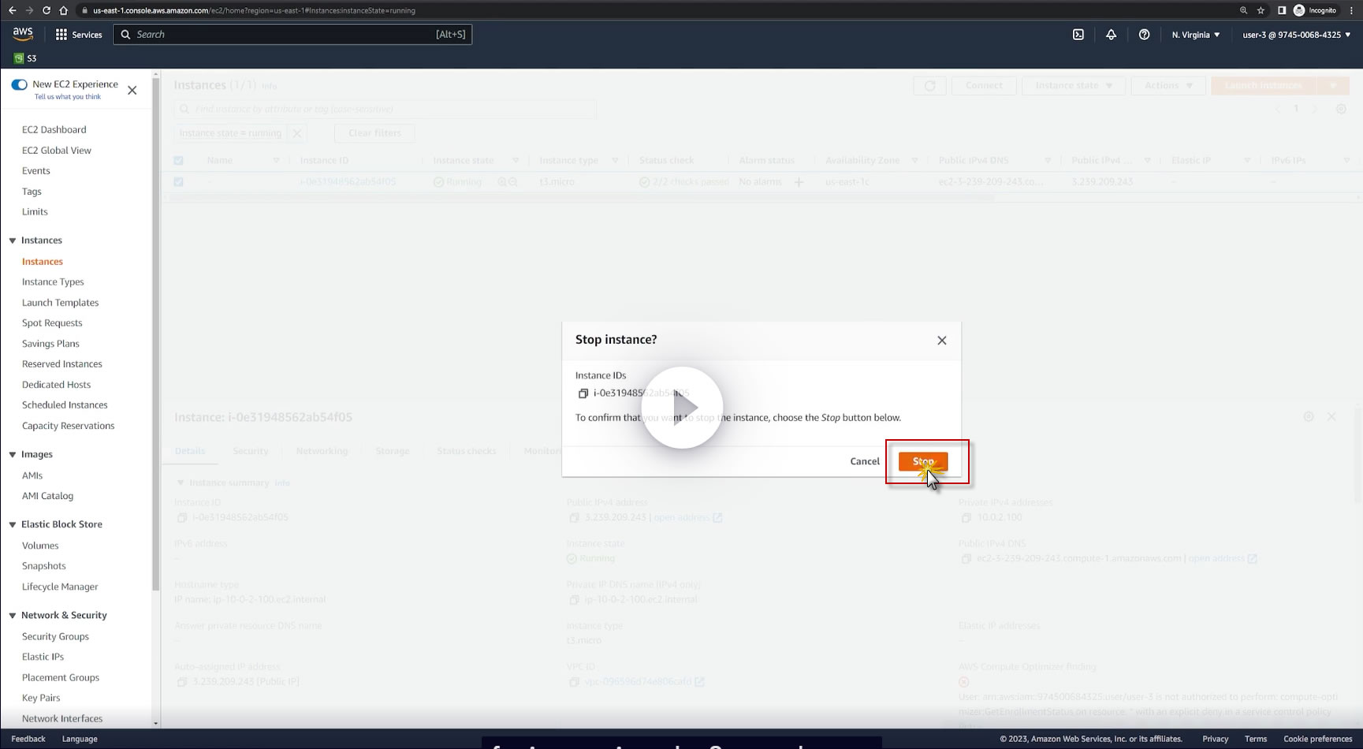
Task: Collapse the Elastic Block Store section
Action: [x=13, y=524]
